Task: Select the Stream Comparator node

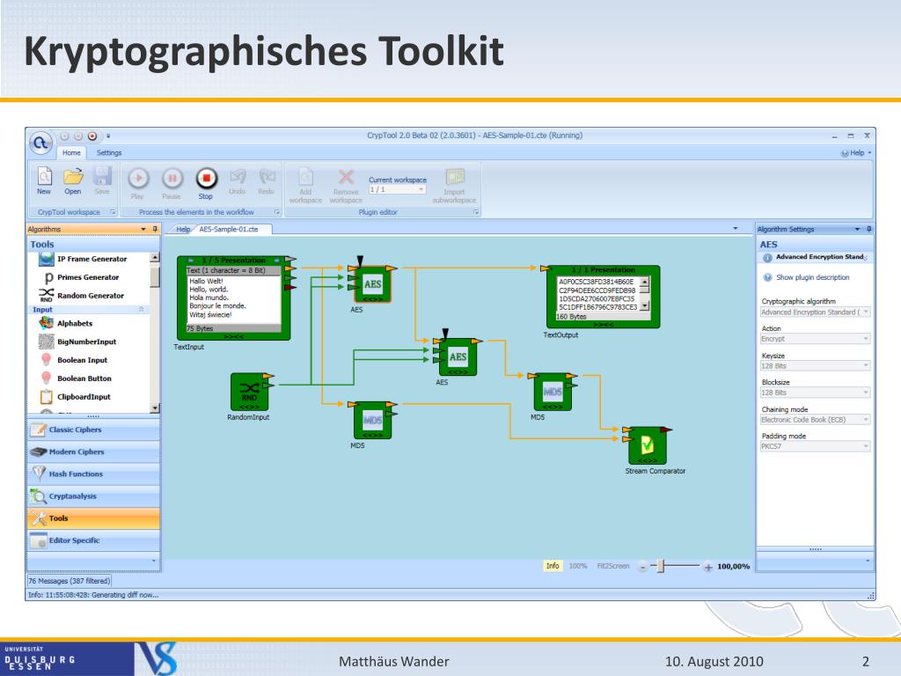Action: point(647,445)
